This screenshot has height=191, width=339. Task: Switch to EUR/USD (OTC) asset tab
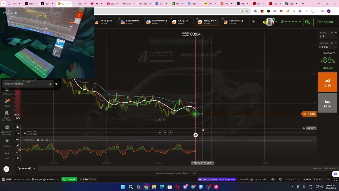[130, 22]
